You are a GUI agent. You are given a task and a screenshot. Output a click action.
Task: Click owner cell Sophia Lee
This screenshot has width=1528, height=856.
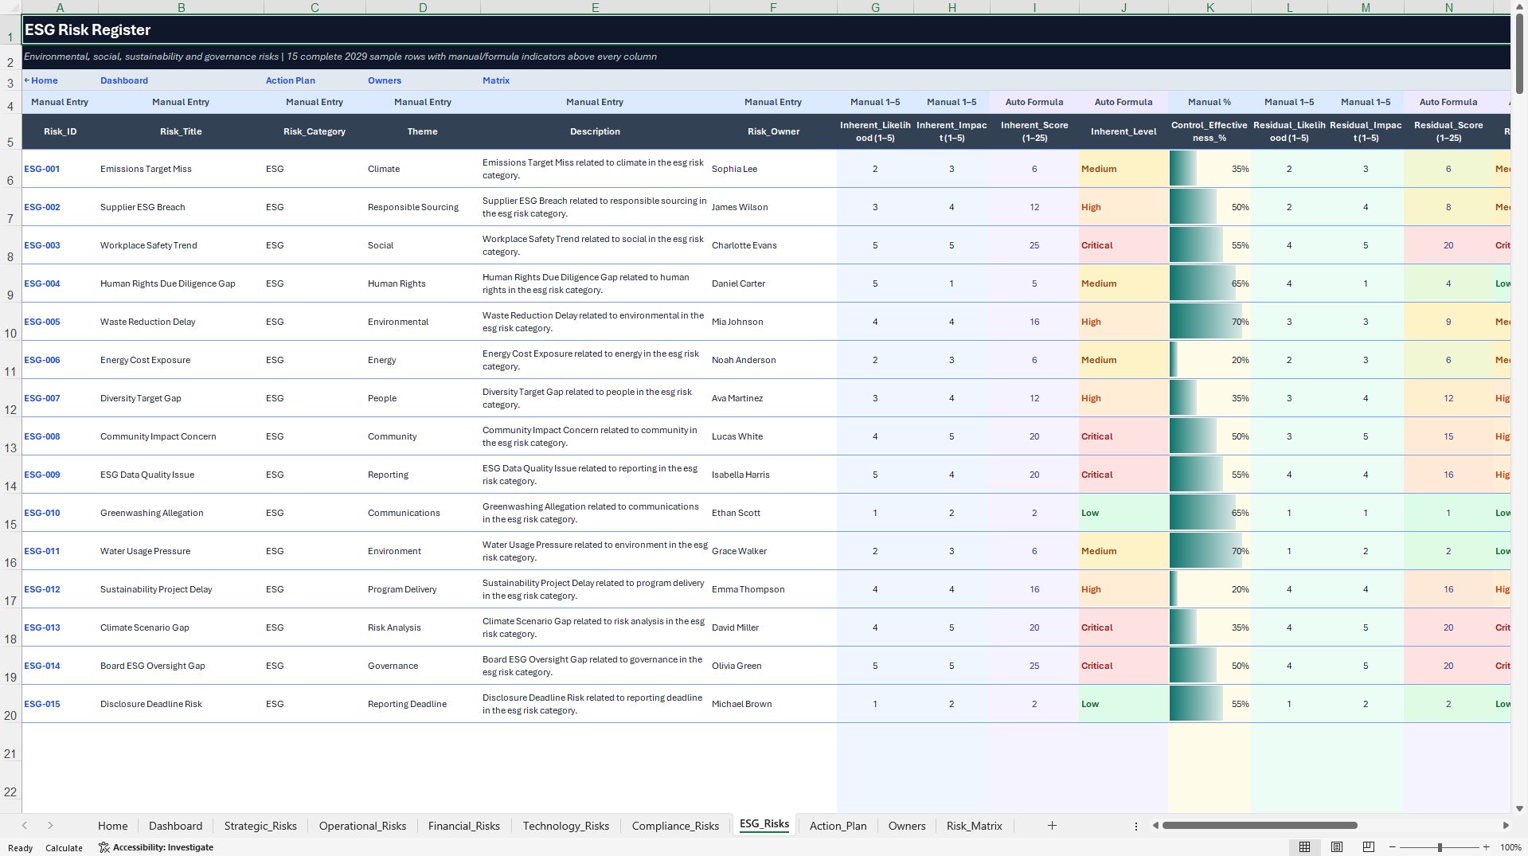(773, 169)
